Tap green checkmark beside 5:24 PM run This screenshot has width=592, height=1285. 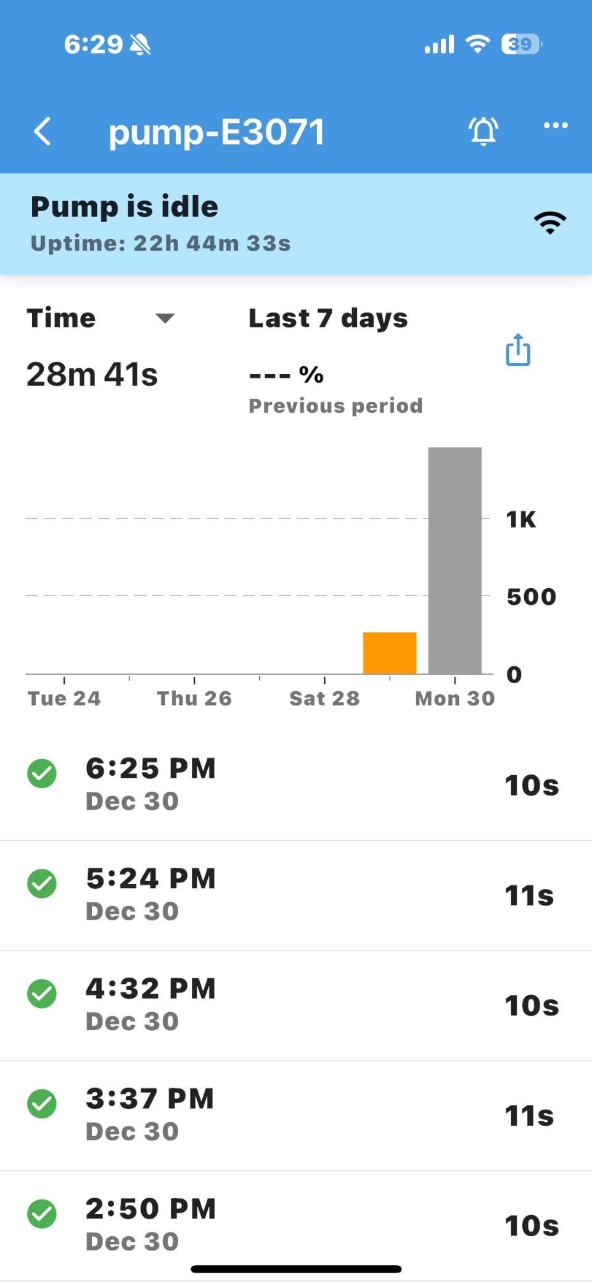click(42, 883)
